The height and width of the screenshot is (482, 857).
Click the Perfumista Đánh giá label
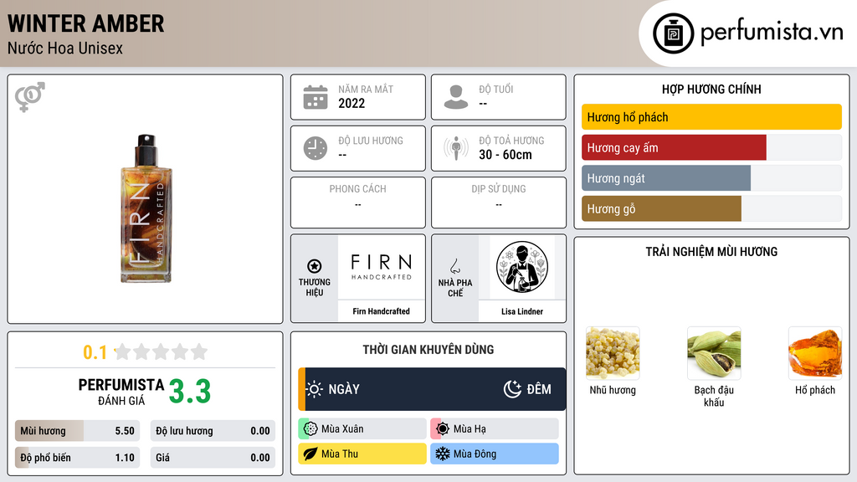tap(121, 392)
